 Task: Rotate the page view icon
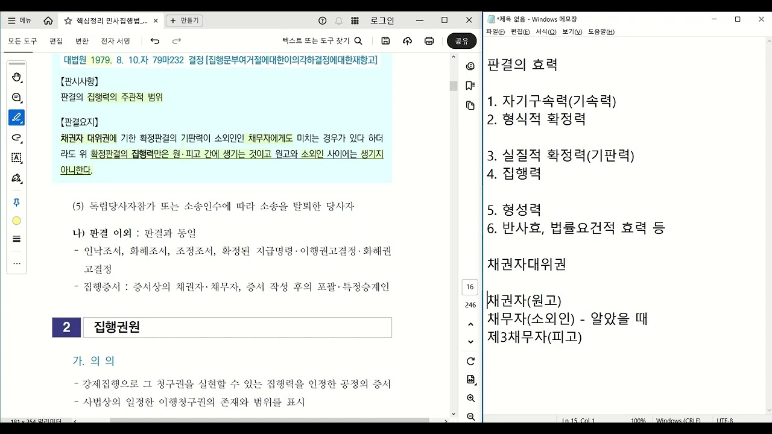[470, 361]
